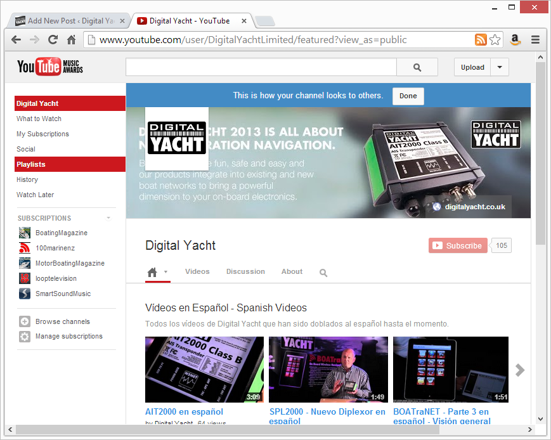Click the YouTube search magnifier button
Image resolution: width=551 pixels, height=440 pixels.
tap(417, 67)
